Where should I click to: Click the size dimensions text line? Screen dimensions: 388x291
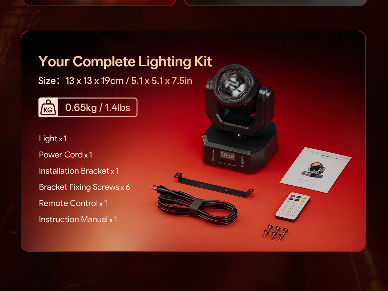pyautogui.click(x=115, y=81)
